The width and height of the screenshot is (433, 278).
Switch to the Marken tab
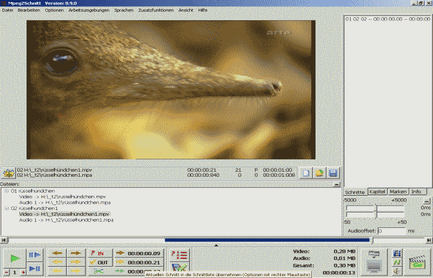[398, 192]
